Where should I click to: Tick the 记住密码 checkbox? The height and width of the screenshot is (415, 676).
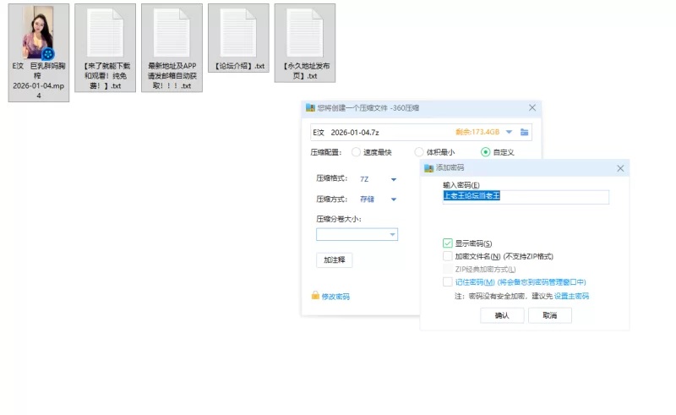pos(447,282)
